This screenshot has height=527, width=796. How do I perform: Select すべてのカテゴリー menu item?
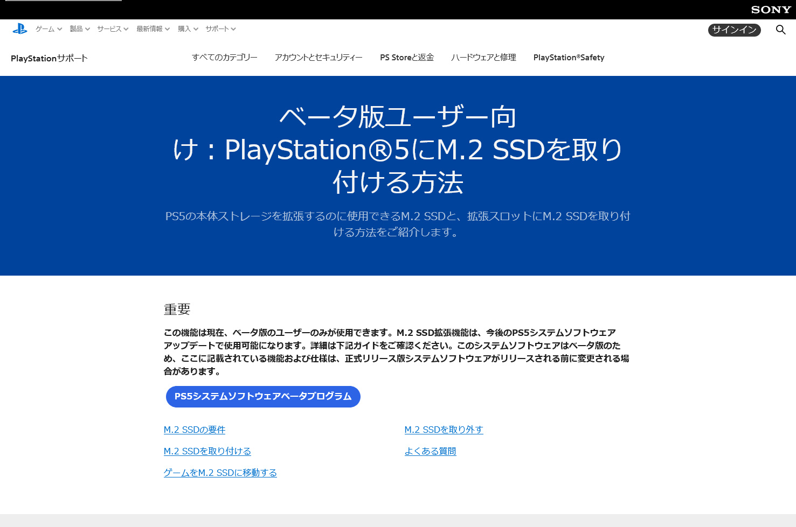coord(225,58)
